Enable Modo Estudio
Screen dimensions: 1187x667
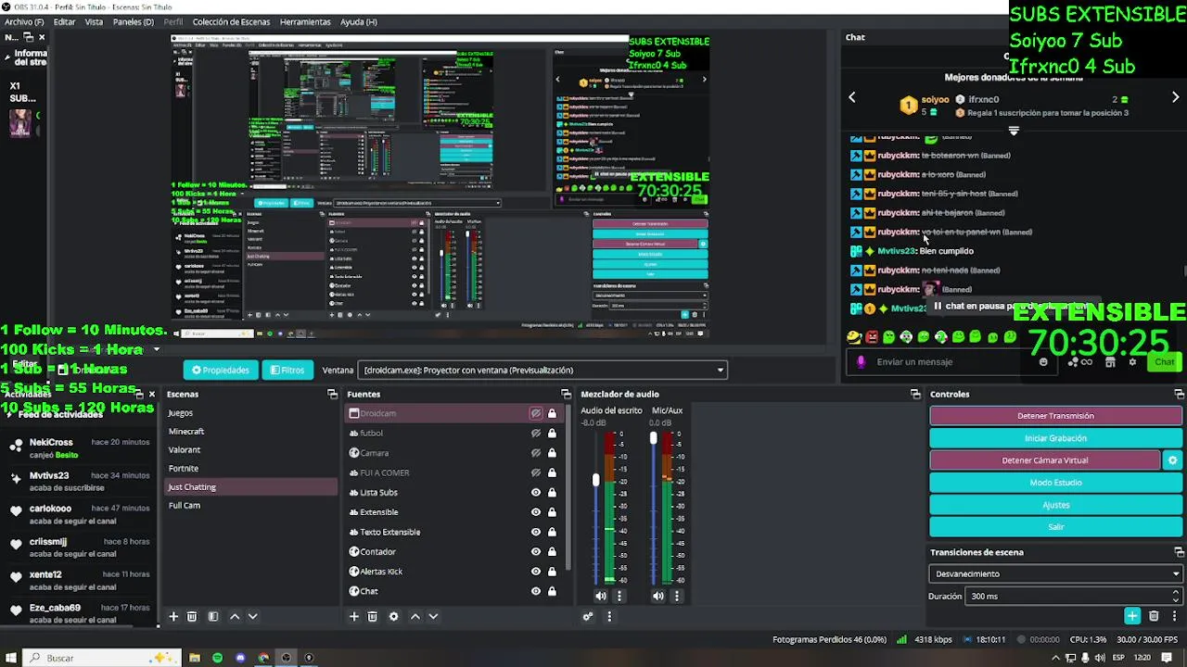(1055, 483)
